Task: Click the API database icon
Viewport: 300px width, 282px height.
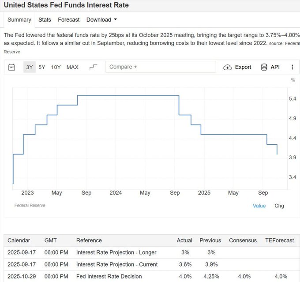Action: (264, 67)
